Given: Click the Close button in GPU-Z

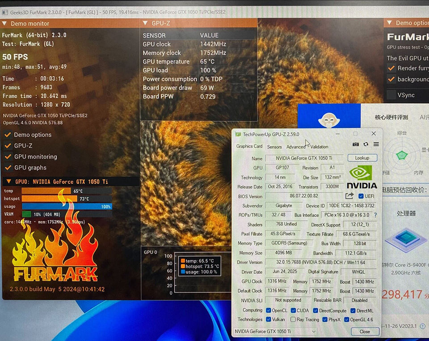Looking at the screenshot, I should point(365,332).
